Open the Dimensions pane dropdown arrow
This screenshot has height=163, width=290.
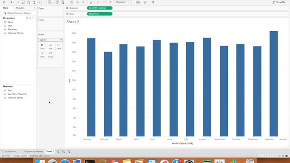click(x=34, y=18)
